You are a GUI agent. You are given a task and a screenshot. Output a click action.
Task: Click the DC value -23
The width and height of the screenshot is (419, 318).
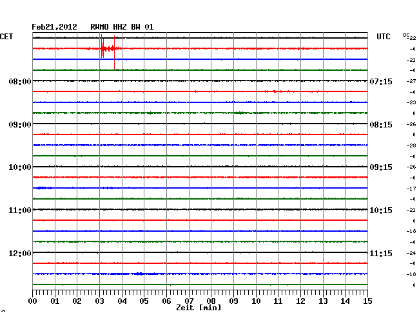[x=411, y=102]
